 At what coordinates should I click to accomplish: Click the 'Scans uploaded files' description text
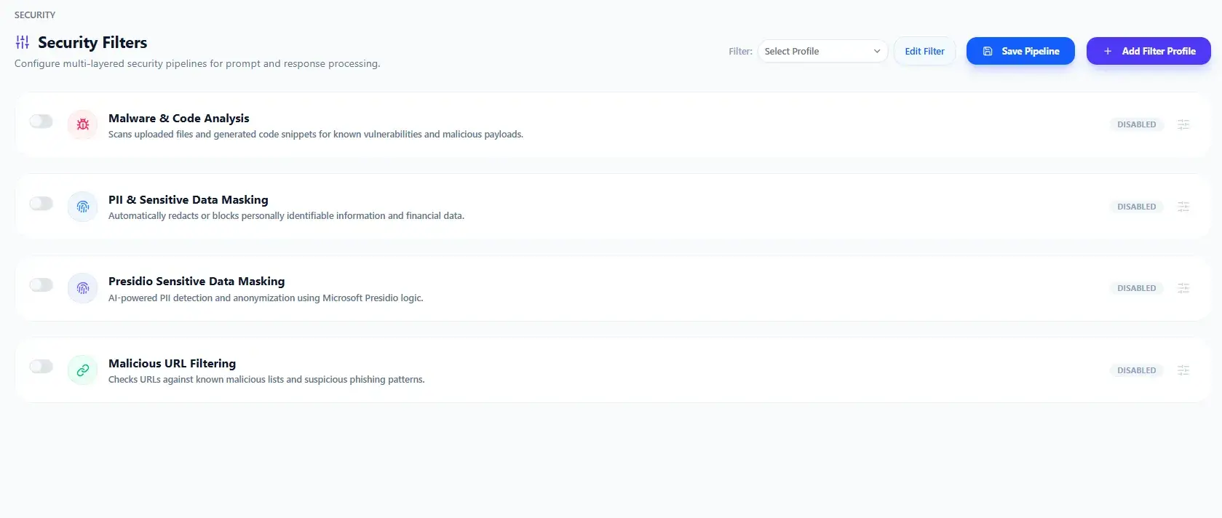coord(316,135)
